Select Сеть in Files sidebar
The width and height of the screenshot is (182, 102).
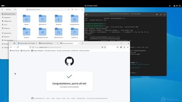click(9, 25)
